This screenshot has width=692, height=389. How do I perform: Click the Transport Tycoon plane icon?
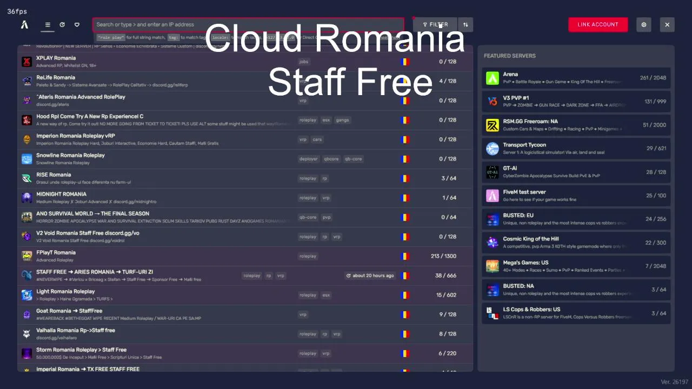(x=492, y=149)
